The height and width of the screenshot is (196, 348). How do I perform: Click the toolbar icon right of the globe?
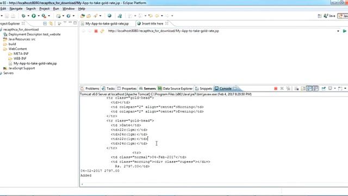pyautogui.click(x=120, y=16)
